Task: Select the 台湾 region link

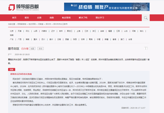Action: coord(130,39)
